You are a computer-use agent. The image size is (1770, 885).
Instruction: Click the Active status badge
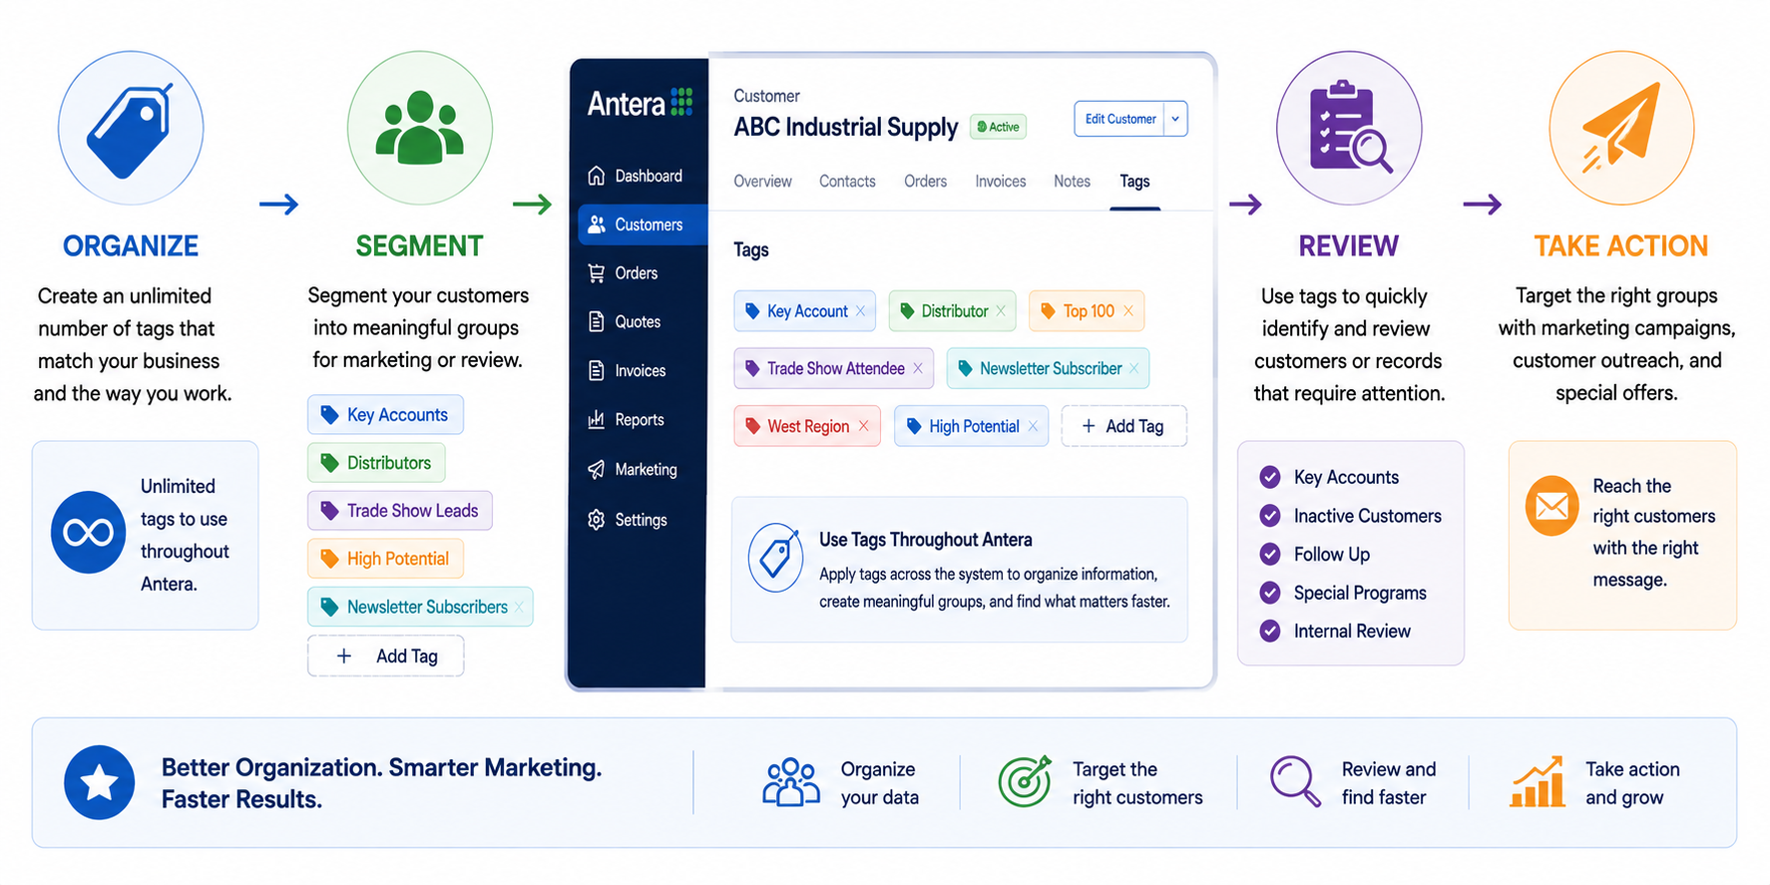pyautogui.click(x=998, y=127)
